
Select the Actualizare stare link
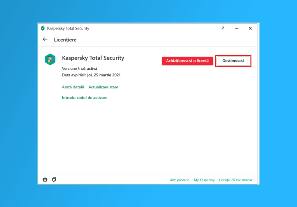point(103,87)
